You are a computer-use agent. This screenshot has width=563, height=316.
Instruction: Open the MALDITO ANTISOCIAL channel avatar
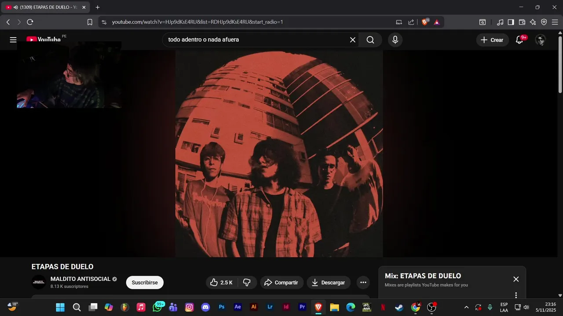39,282
